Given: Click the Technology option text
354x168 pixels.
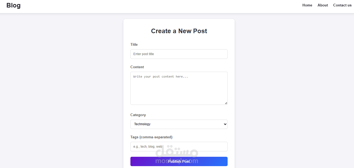Looking at the screenshot, I should pos(142,124).
